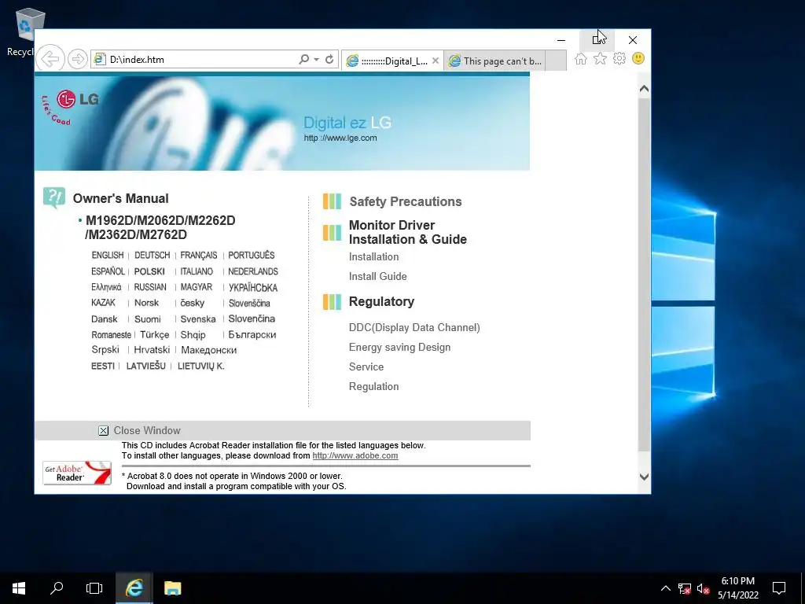
Task: Open the FRANÇAIS manual
Action: [x=199, y=256]
